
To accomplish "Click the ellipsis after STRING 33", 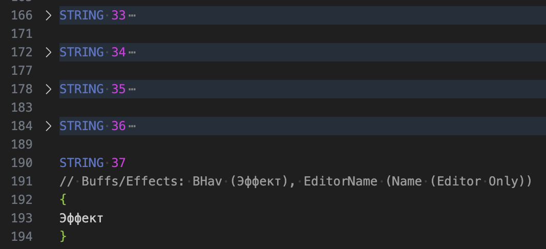I will click(x=132, y=15).
